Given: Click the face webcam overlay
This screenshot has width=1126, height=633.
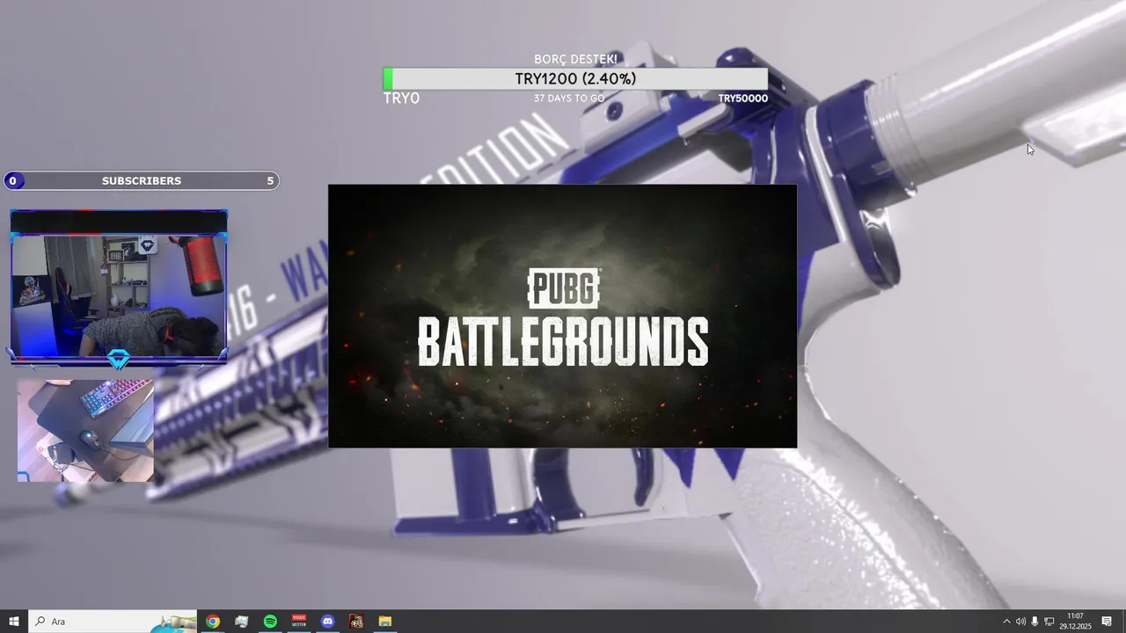Looking at the screenshot, I should 119,288.
